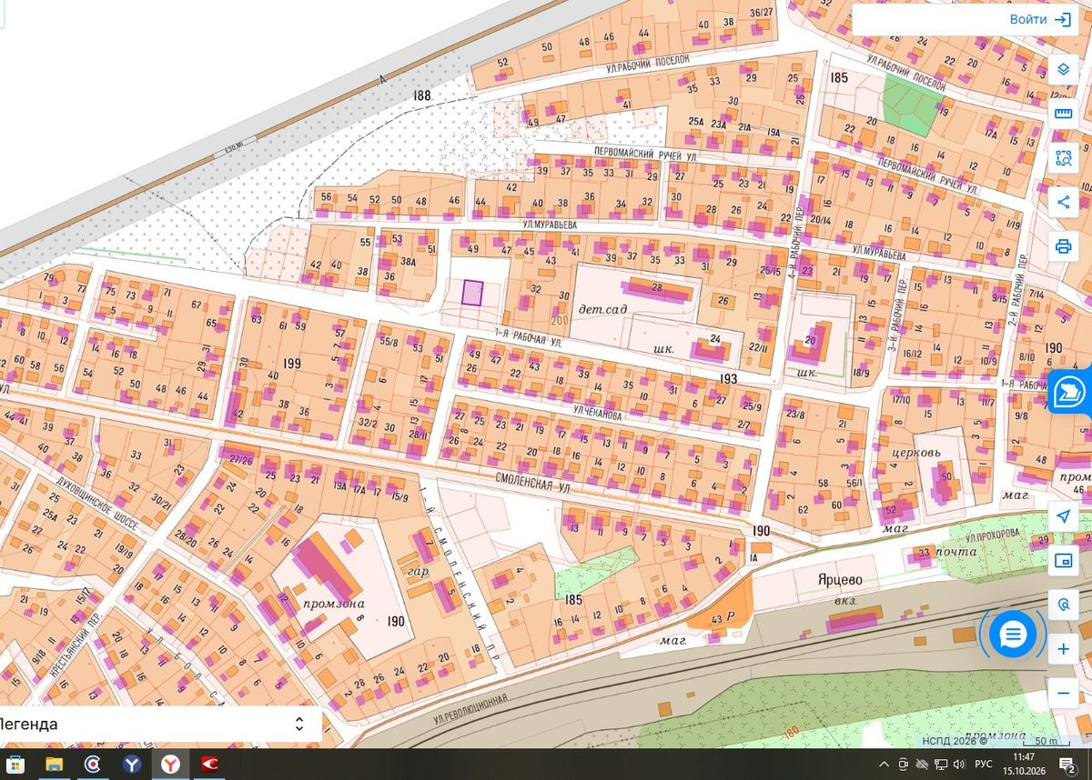This screenshot has height=780, width=1092.
Task: Center the map on my location
Action: click(1063, 516)
